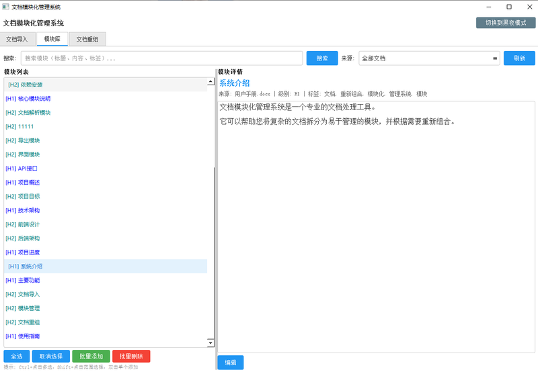This screenshot has width=538, height=372.
Task: Switch to the 文档导入 tab
Action: point(17,40)
